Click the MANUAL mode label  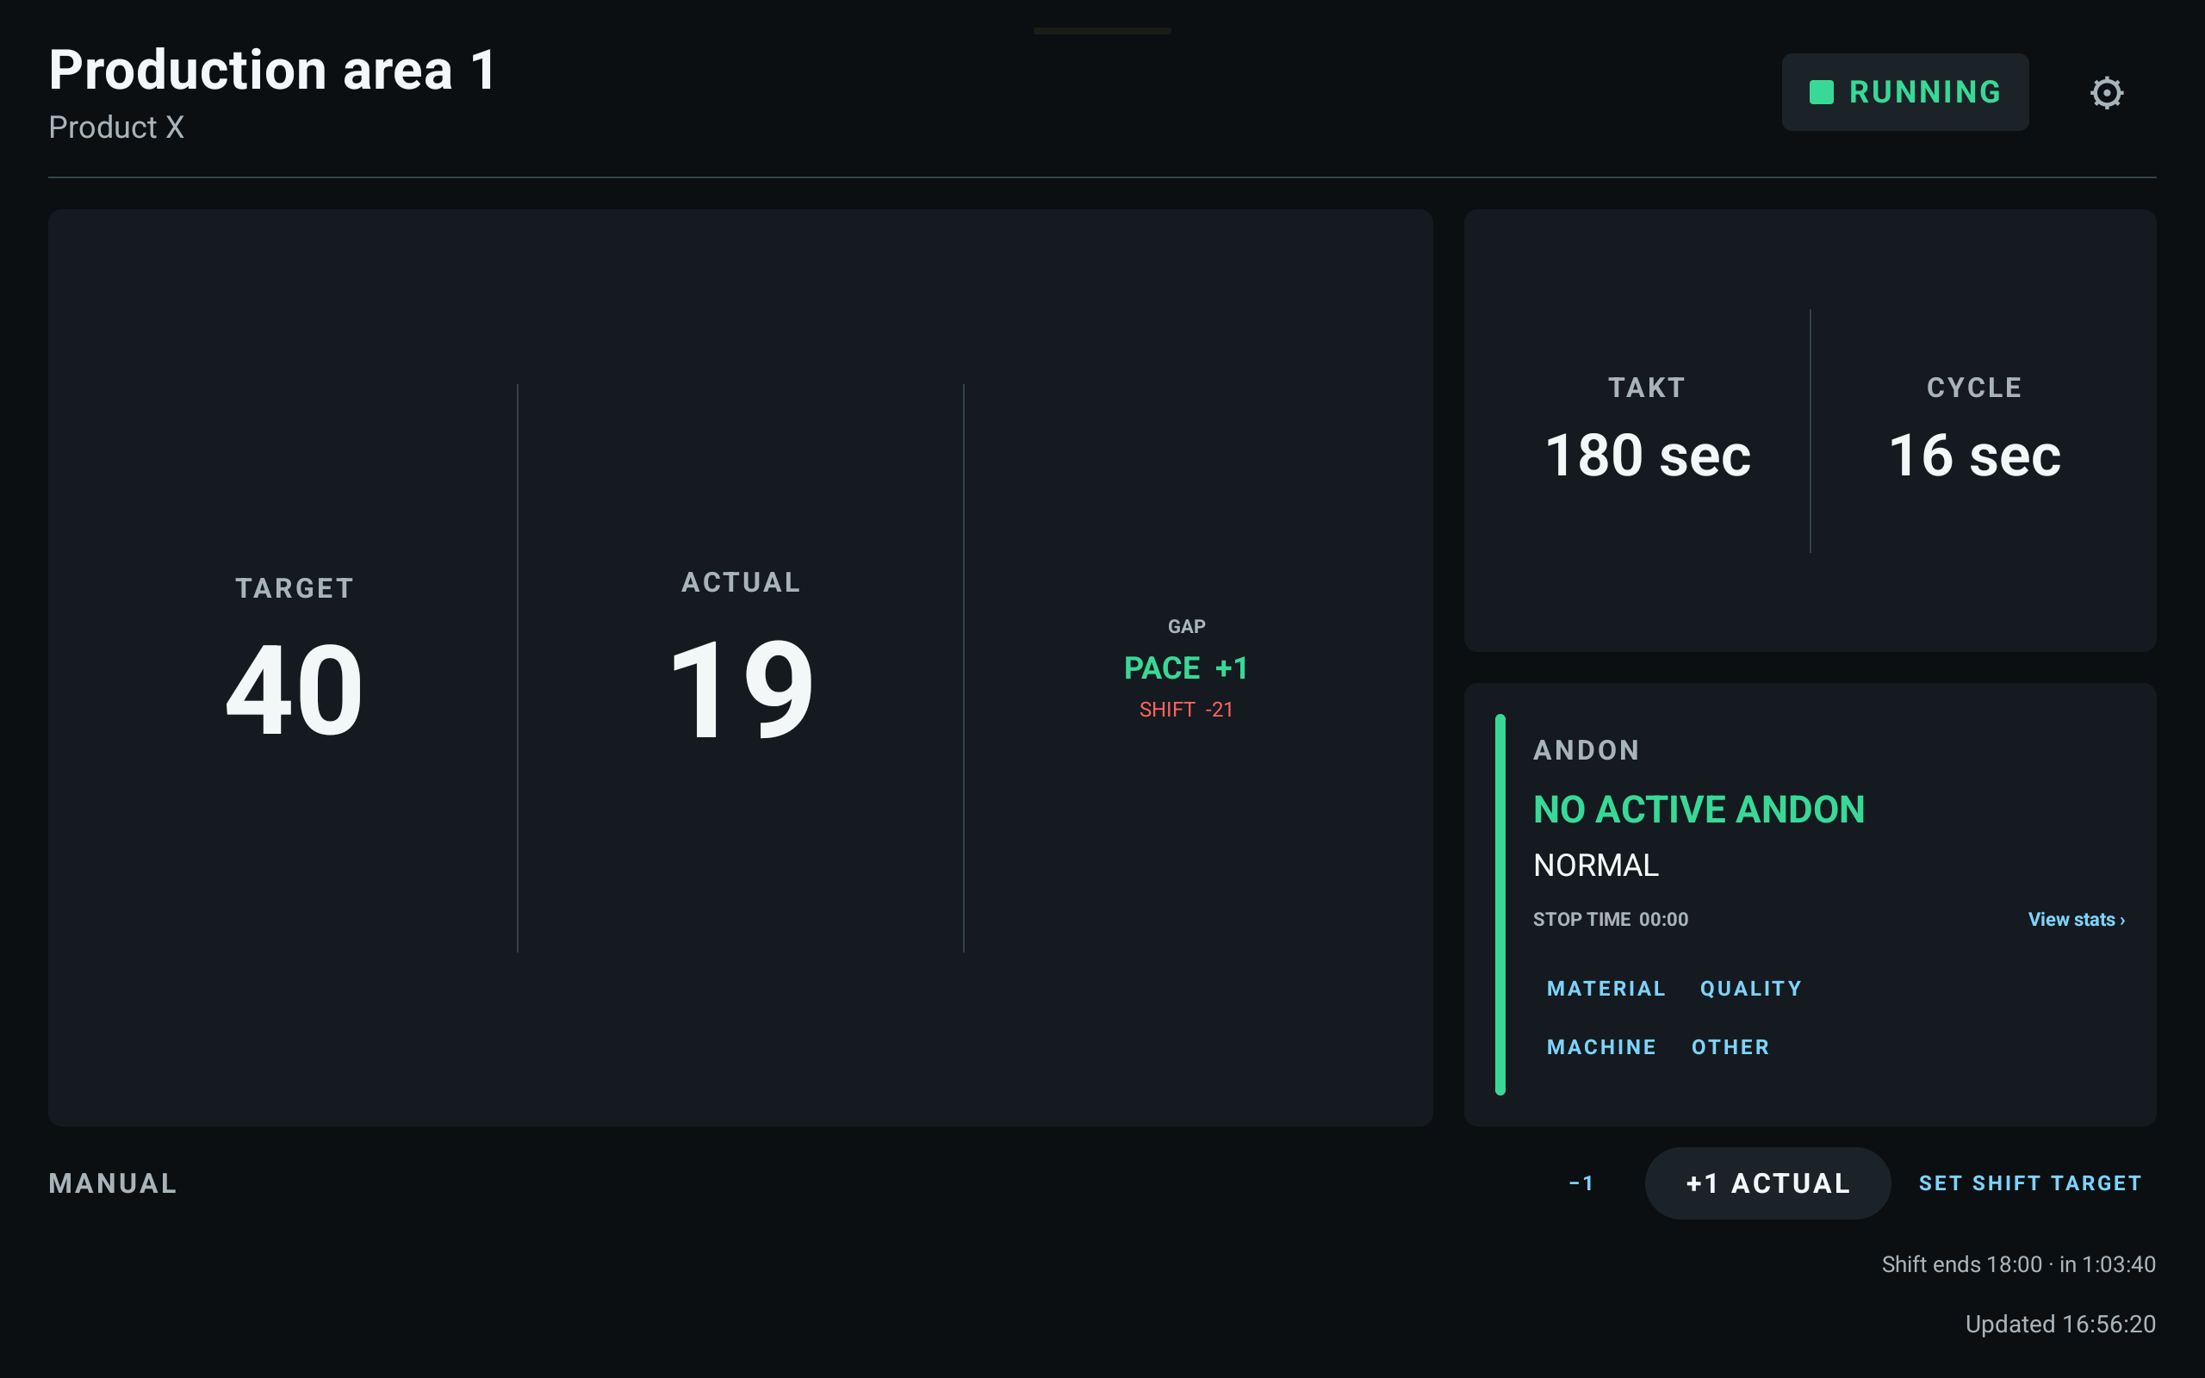[113, 1183]
